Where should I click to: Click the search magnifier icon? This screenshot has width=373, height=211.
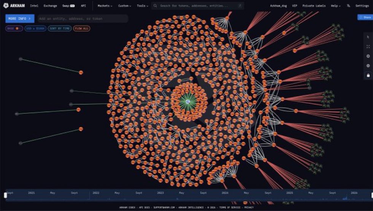155,6
